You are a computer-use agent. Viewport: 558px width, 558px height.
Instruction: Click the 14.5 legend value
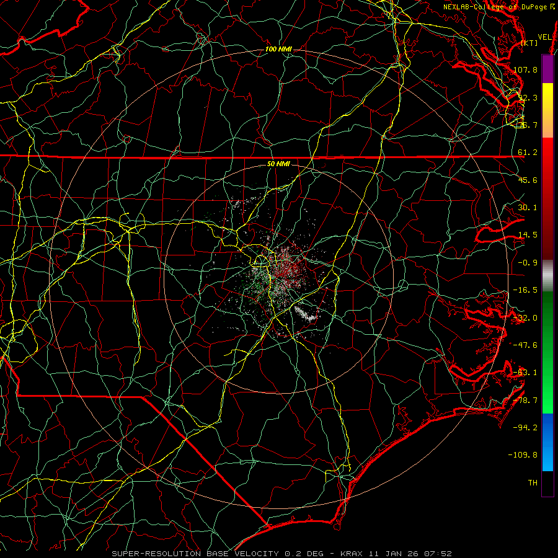point(528,235)
